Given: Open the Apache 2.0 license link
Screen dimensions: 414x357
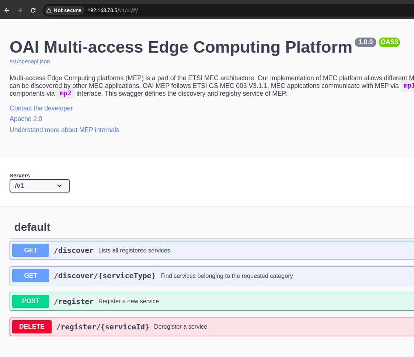Looking at the screenshot, I should (x=26, y=119).
